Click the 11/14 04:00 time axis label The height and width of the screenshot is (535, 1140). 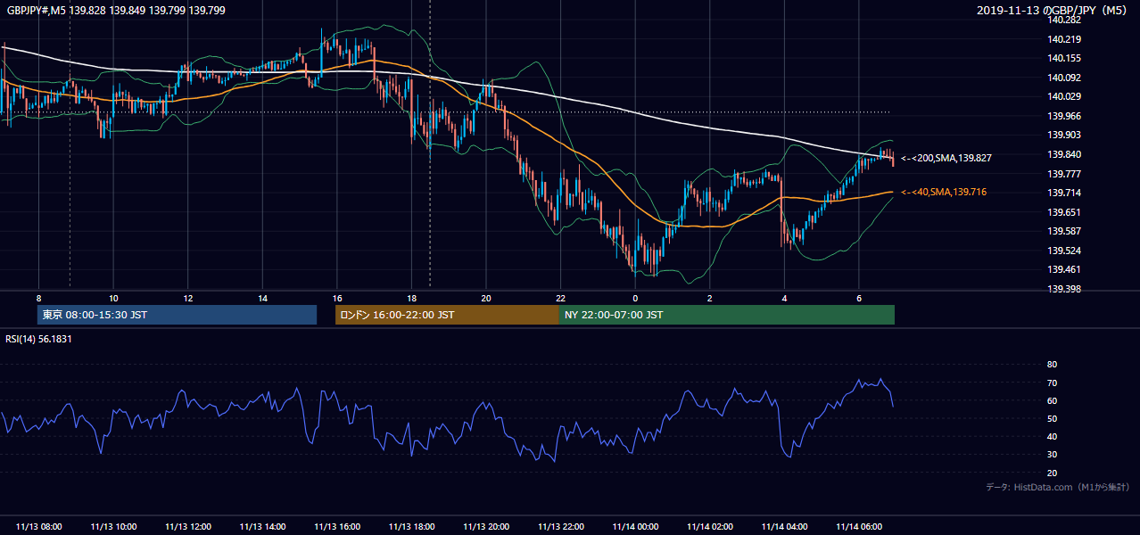pyautogui.click(x=784, y=527)
